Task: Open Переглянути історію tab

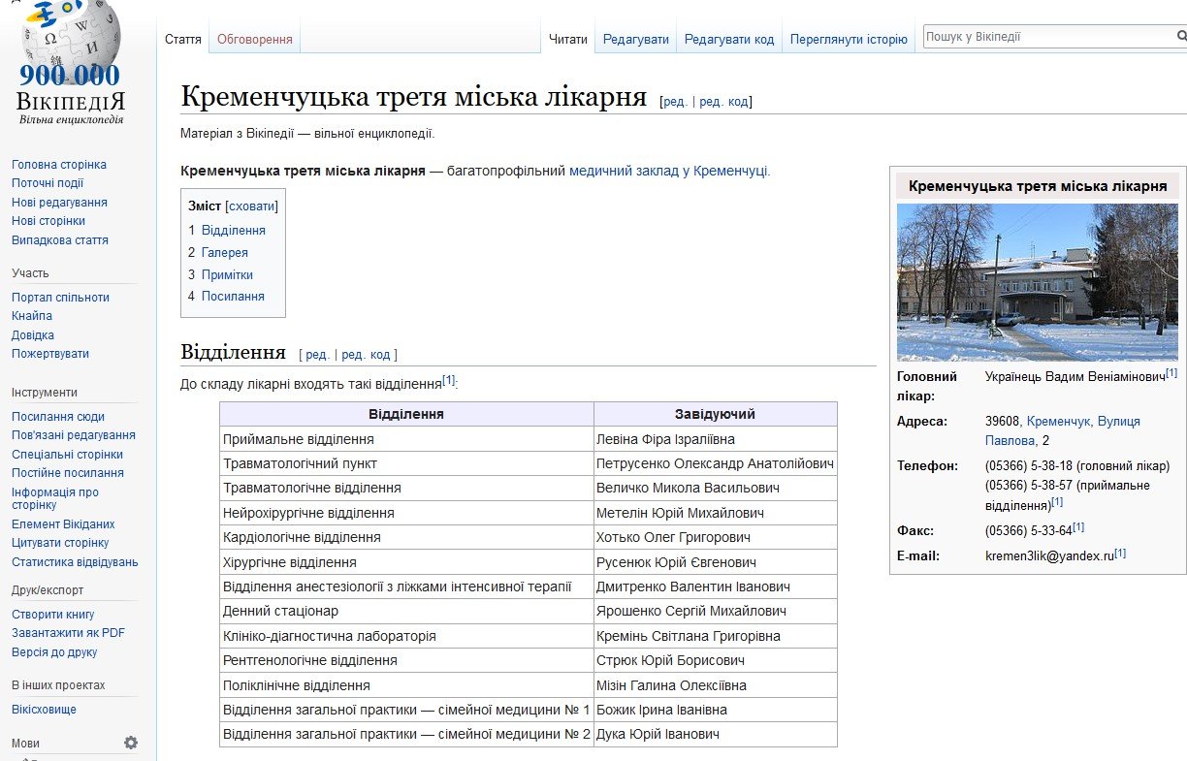Action: (x=848, y=40)
